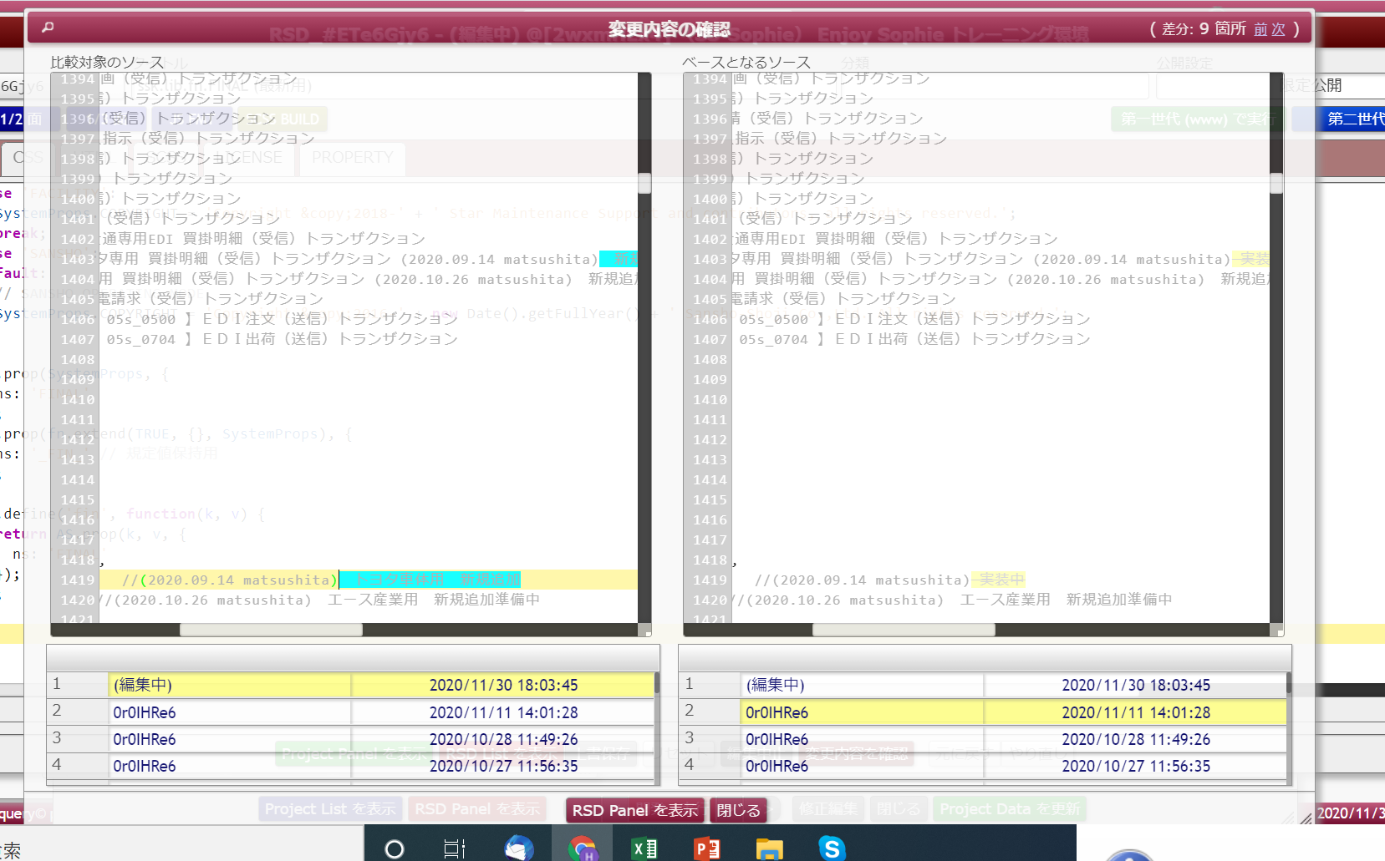Select right list 0r0IHRe6 2020/10/27 11:56:35 row
Screen dimensions: 1385x861
[x=983, y=766]
